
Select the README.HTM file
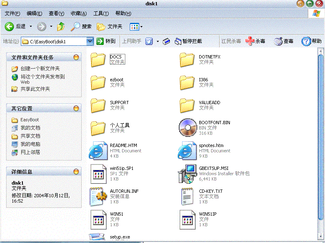pos(115,151)
